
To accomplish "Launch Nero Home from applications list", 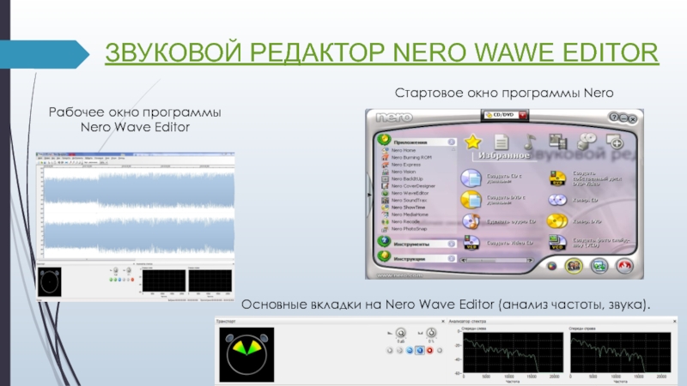I will click(403, 150).
